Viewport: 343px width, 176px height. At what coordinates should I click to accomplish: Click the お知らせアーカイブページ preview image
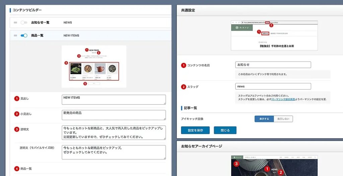pyautogui.click(x=274, y=166)
